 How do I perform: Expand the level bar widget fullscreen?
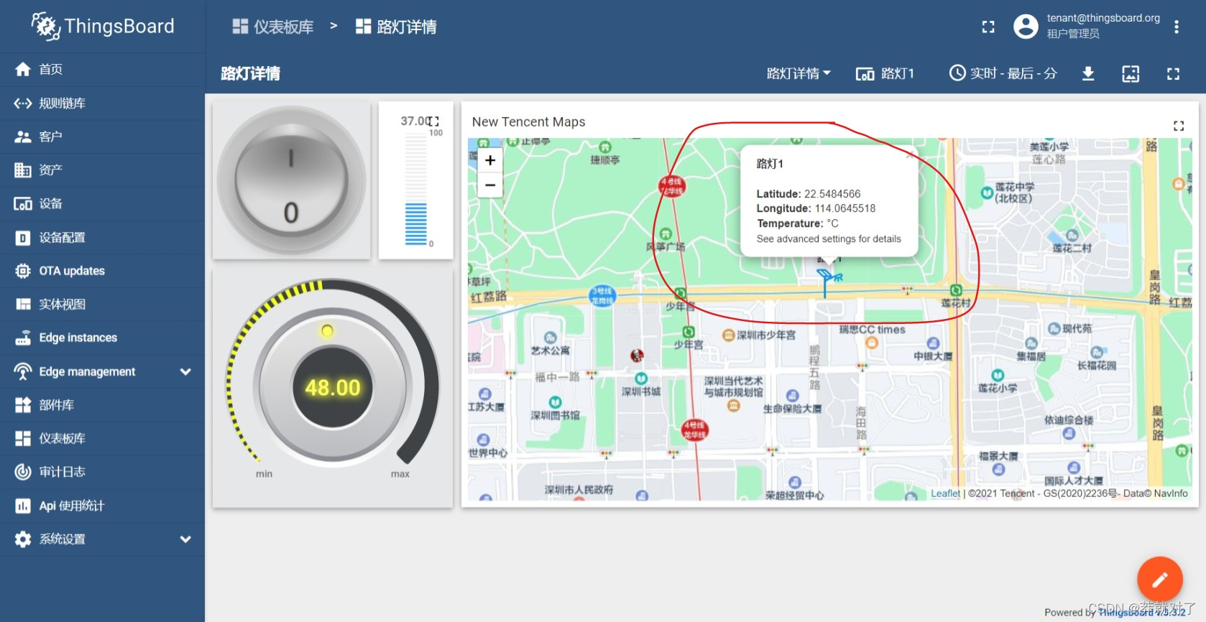[x=433, y=121]
